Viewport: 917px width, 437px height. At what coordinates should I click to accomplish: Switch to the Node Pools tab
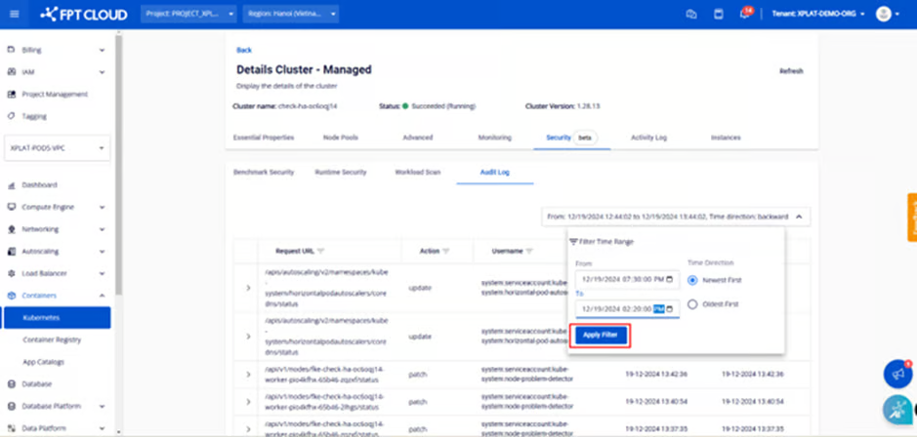(x=341, y=138)
